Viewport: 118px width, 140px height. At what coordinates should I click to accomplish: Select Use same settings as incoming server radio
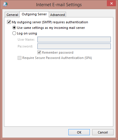point(14,28)
